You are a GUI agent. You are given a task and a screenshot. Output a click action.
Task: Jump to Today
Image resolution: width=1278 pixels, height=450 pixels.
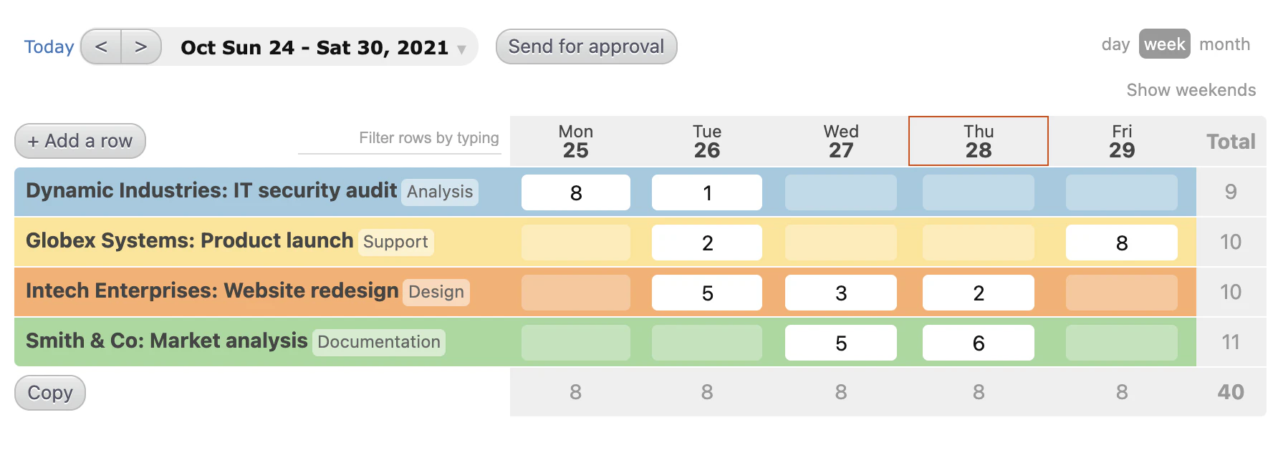point(49,46)
